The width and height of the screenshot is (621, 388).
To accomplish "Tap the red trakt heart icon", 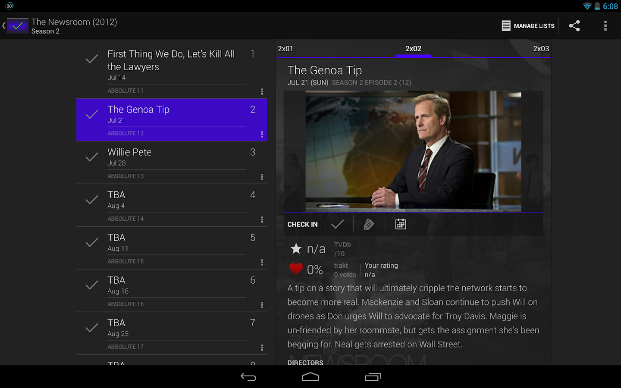I will tap(296, 269).
